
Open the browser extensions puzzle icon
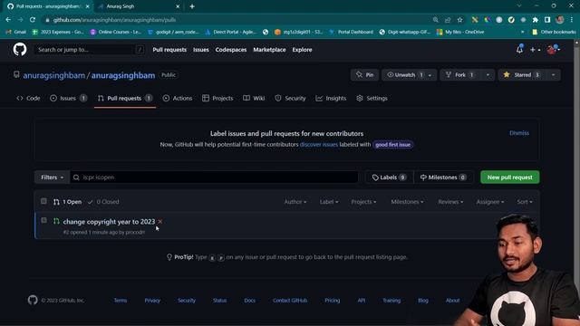(x=535, y=20)
